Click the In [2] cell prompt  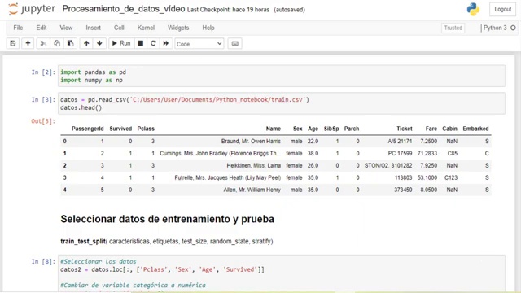(43, 72)
